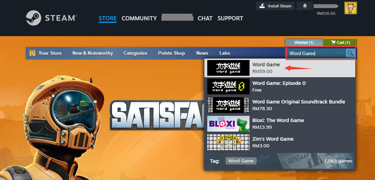Click the Steam logo icon
The width and height of the screenshot is (375, 180).
point(34,18)
